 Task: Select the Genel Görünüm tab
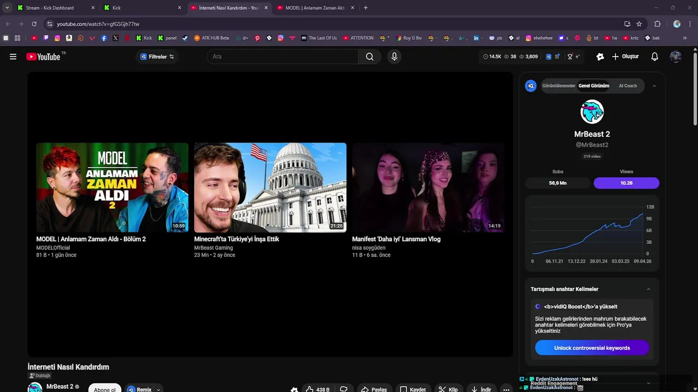click(x=594, y=85)
